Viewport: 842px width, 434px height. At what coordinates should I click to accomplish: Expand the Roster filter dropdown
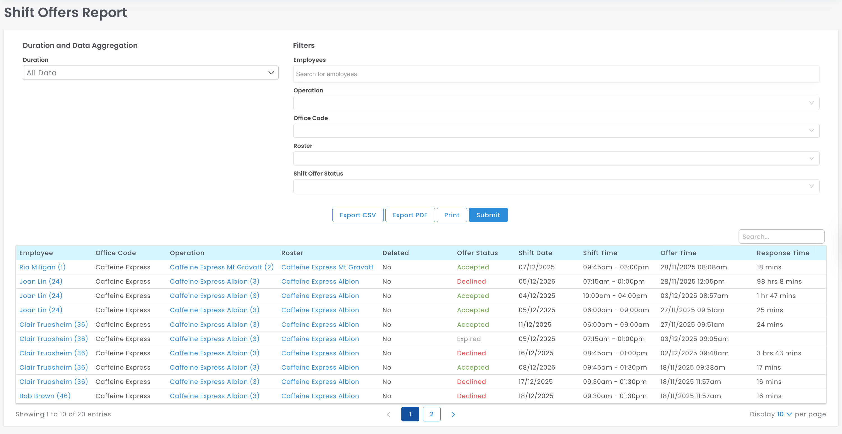coord(556,158)
